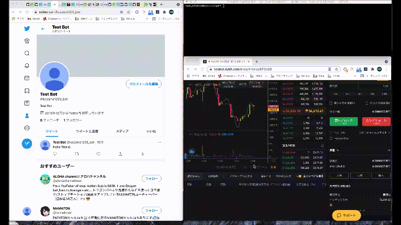Reply to the Hello World tweet

[55, 154]
